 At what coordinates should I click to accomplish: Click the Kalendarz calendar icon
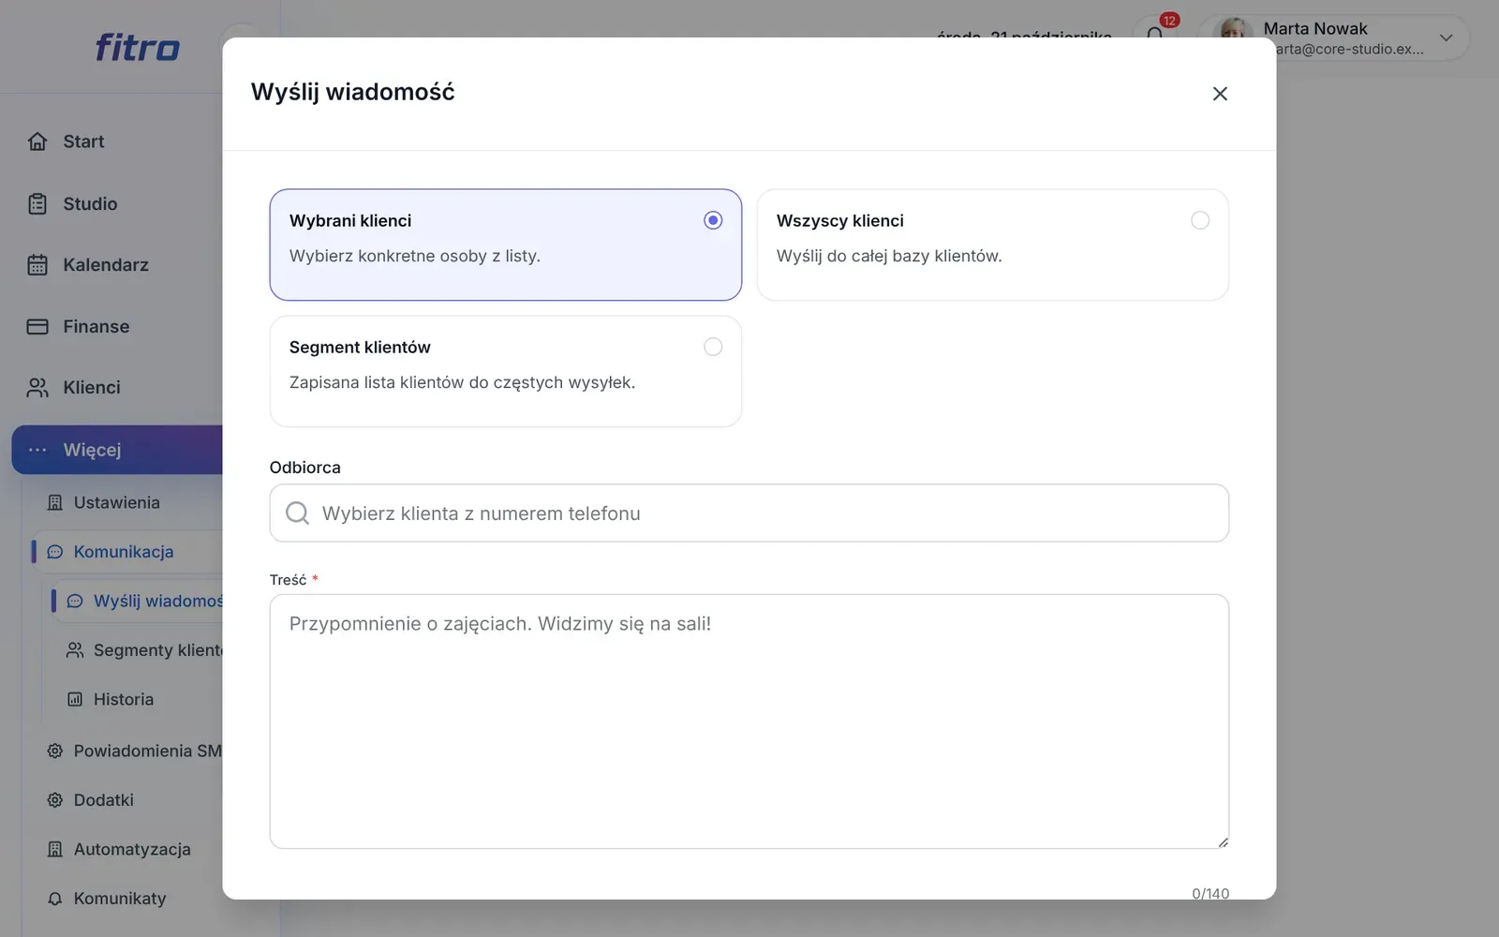[x=37, y=265]
